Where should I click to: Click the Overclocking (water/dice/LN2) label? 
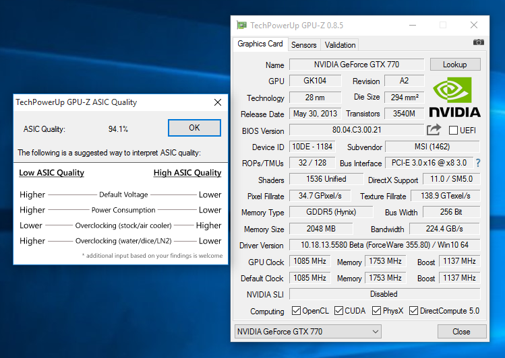point(123,241)
